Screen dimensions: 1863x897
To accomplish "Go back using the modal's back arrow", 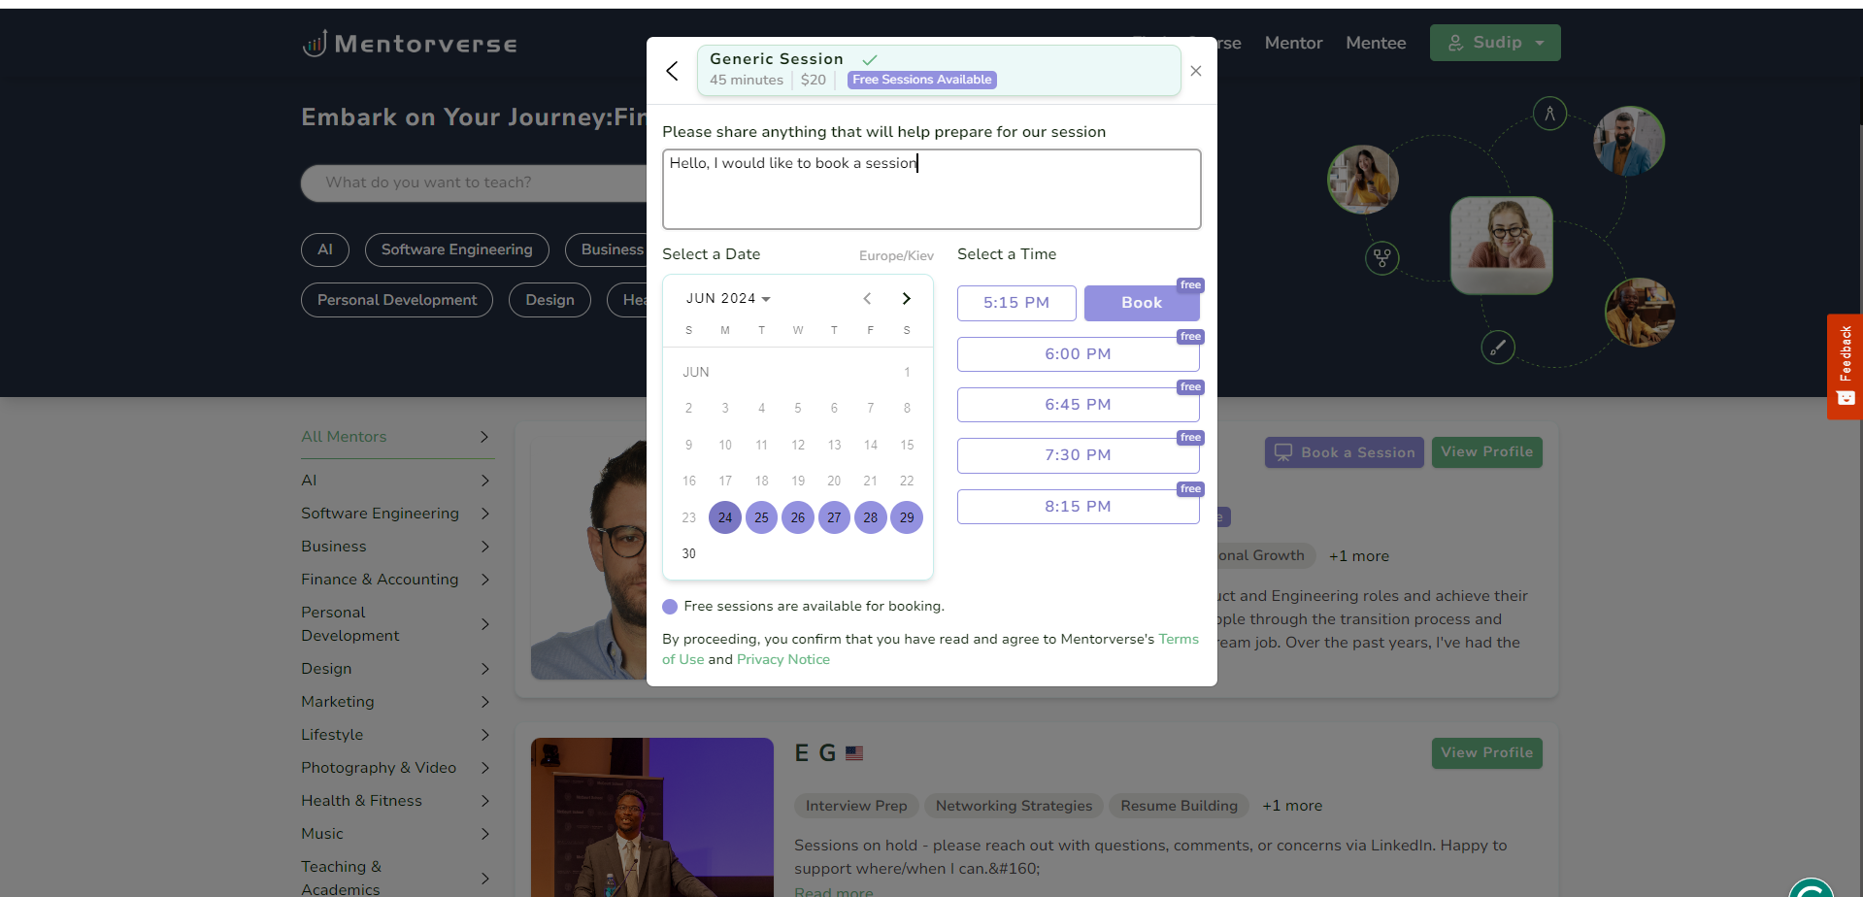I will click(672, 71).
